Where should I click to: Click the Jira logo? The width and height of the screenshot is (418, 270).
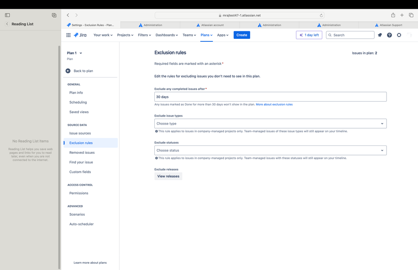tap(80, 35)
